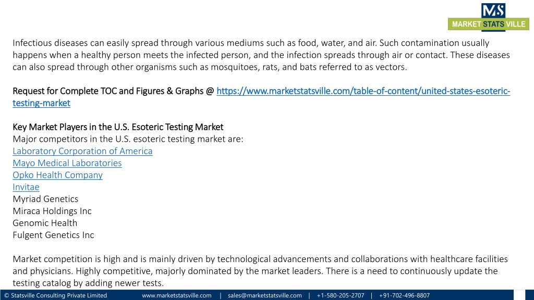This screenshot has width=534, height=300.
Task: Click the +91-702-496-8807 phone number
Action: click(x=404, y=295)
